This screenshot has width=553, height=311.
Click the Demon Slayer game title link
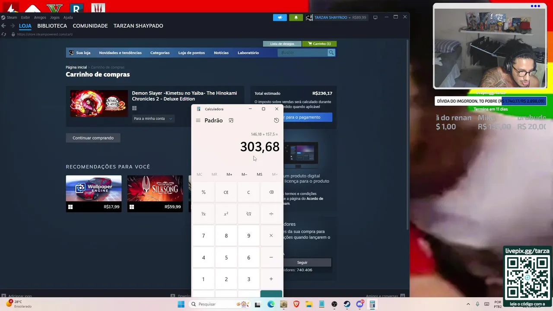pyautogui.click(x=184, y=96)
